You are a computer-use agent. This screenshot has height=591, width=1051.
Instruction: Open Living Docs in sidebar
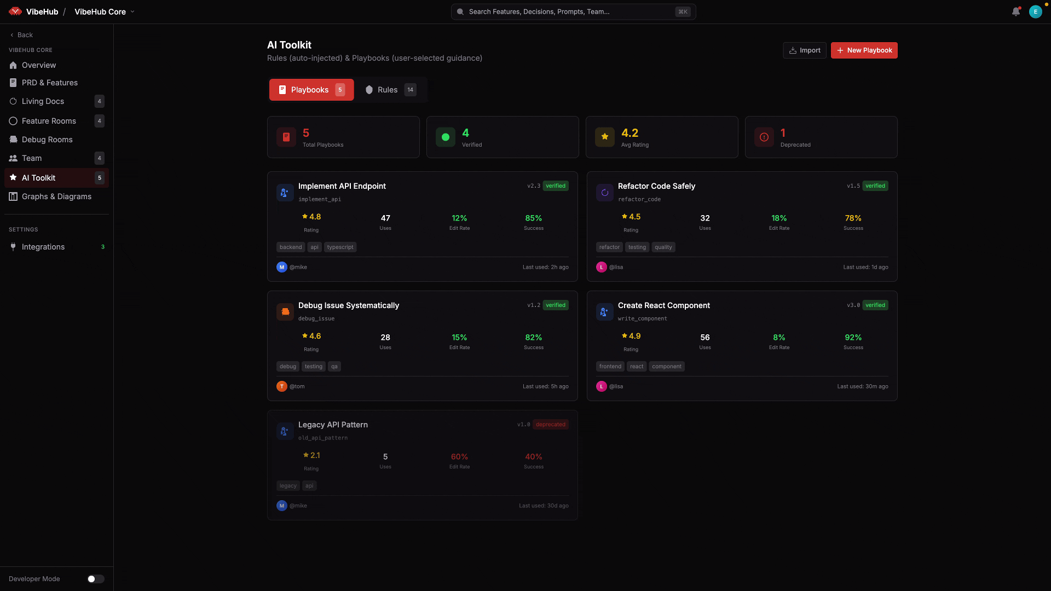[43, 101]
